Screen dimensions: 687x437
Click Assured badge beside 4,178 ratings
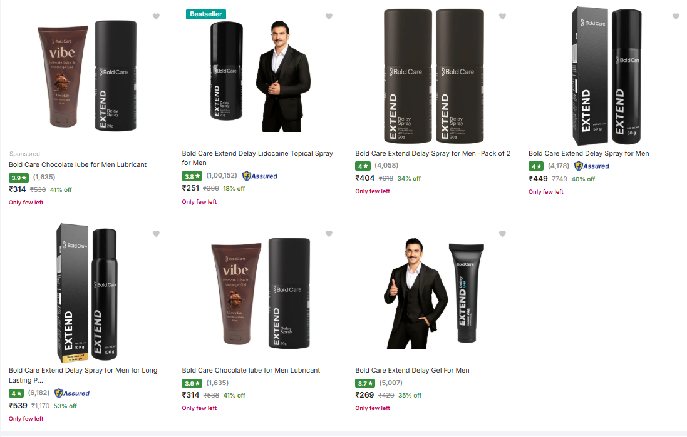coord(592,166)
